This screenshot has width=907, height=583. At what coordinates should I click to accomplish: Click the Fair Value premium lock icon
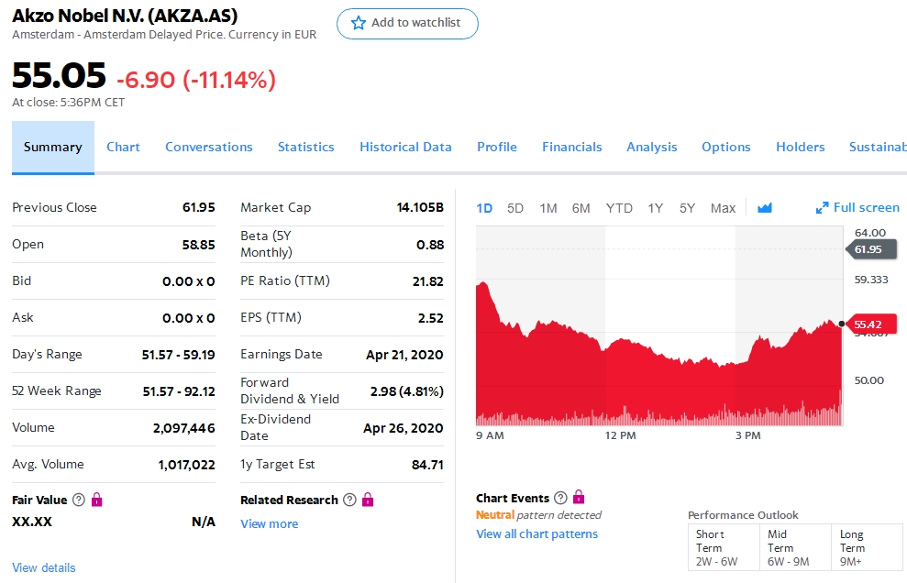(x=97, y=500)
